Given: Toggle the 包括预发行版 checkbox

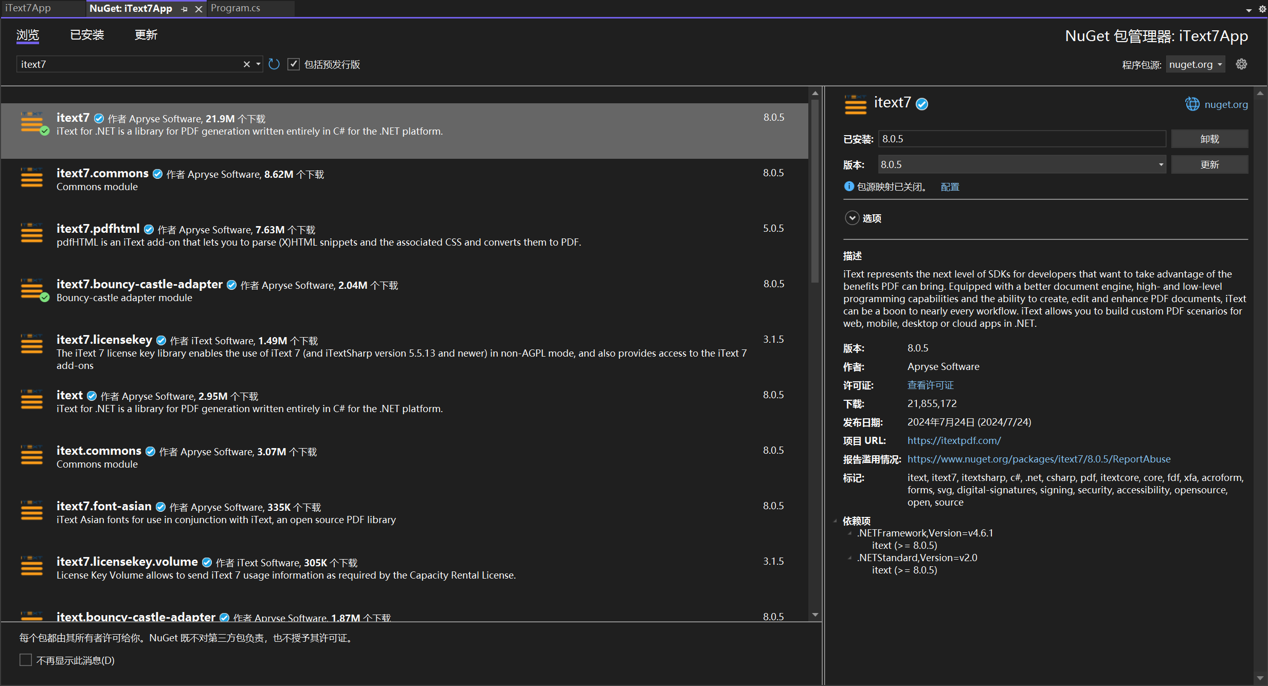Looking at the screenshot, I should click(x=294, y=64).
